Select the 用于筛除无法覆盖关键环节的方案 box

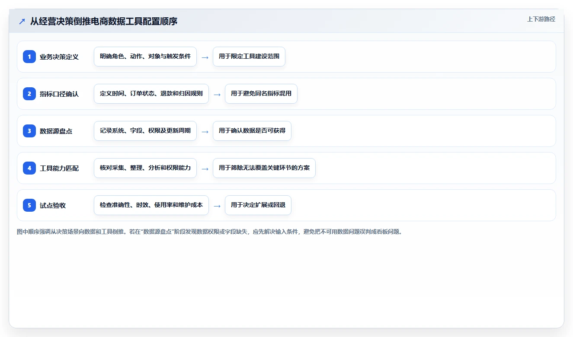[x=264, y=168]
